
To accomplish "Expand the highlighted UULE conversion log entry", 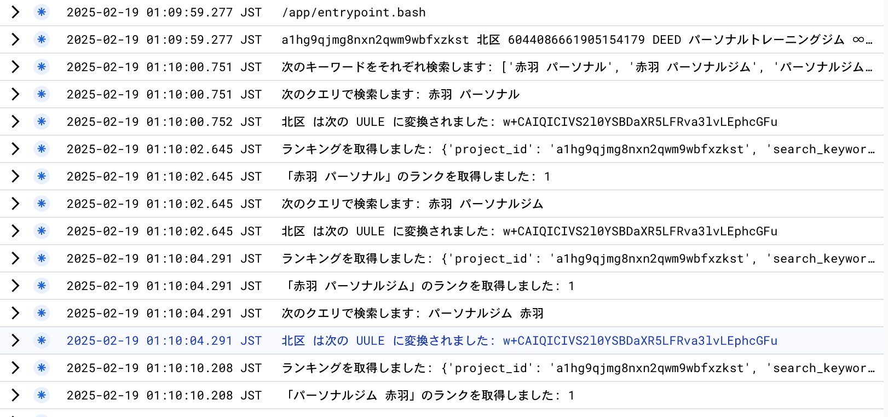I will [15, 340].
